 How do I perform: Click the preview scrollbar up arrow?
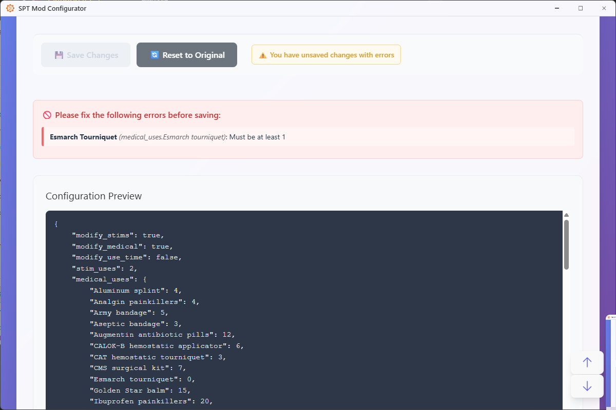pos(566,215)
